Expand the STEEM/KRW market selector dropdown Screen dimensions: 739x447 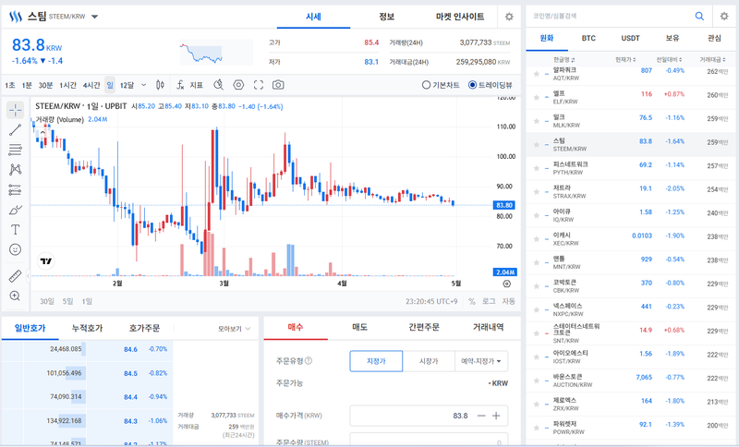(x=95, y=17)
